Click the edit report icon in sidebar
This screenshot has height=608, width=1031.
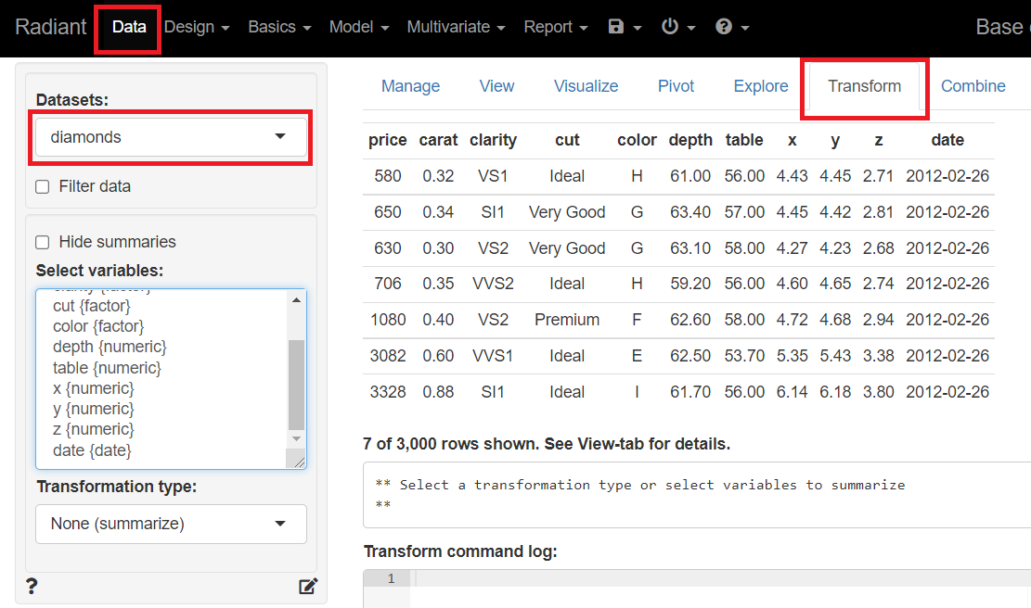[307, 586]
